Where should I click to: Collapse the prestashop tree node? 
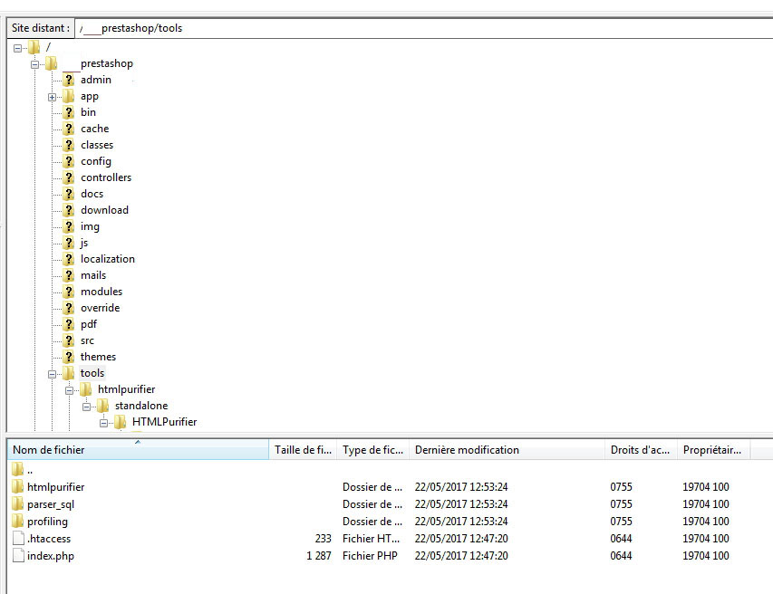click(x=35, y=64)
